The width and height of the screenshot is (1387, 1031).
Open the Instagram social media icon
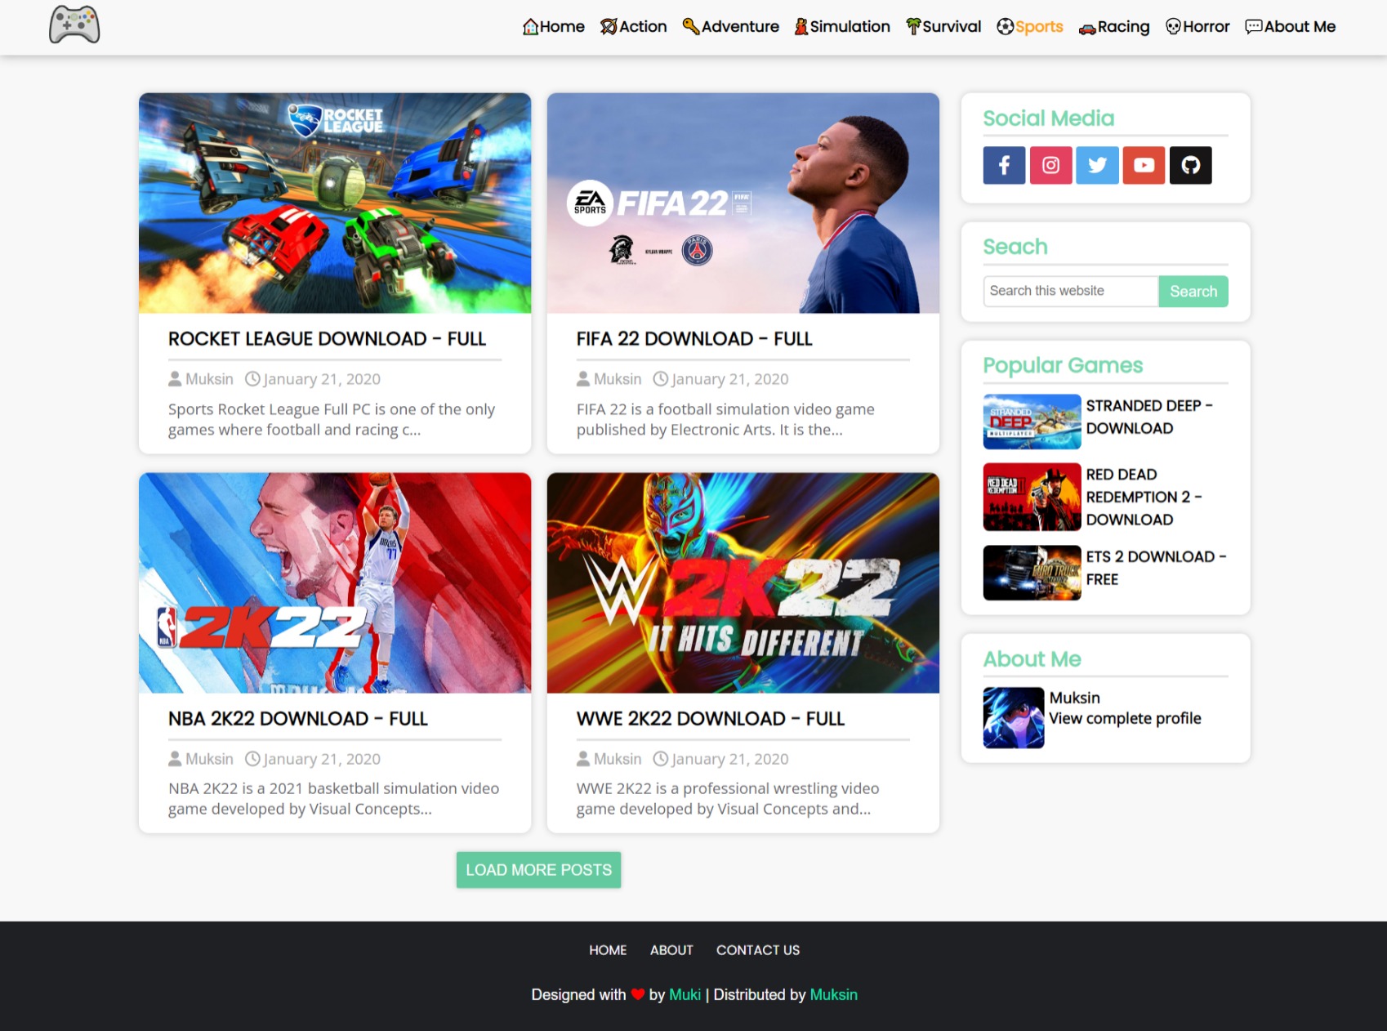1050,165
